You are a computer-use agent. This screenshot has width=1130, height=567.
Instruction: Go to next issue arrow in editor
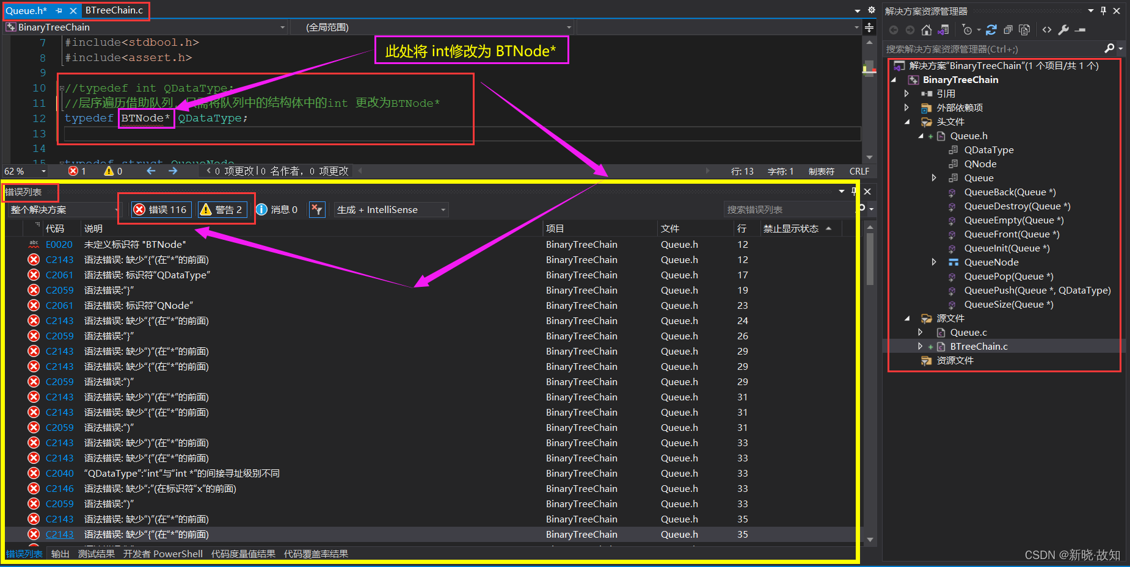pyautogui.click(x=173, y=171)
